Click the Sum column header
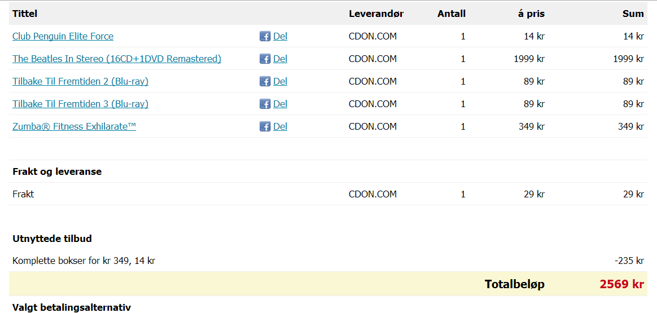This screenshot has width=657, height=313. [x=633, y=14]
